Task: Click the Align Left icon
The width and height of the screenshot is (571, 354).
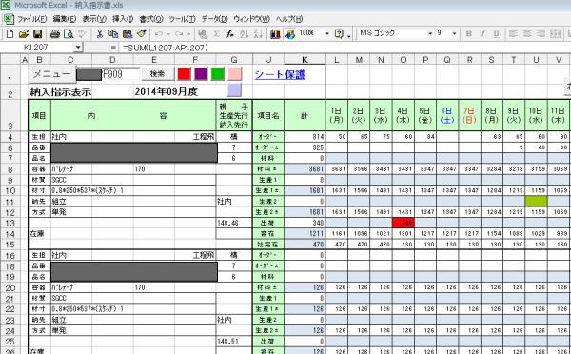Action: [x=513, y=34]
